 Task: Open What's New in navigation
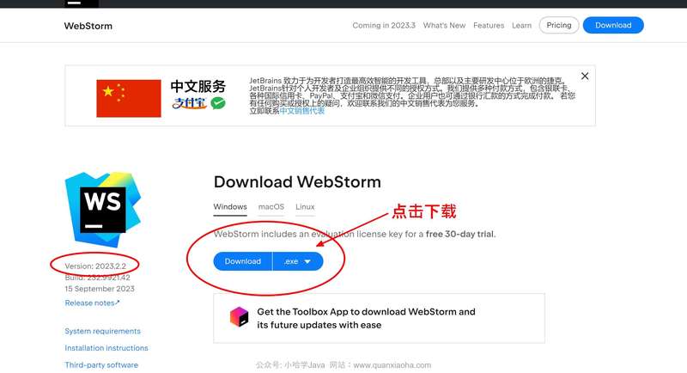click(444, 26)
